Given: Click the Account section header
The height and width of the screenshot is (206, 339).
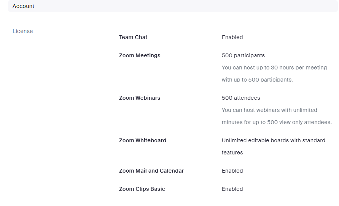Looking at the screenshot, I should (171, 6).
